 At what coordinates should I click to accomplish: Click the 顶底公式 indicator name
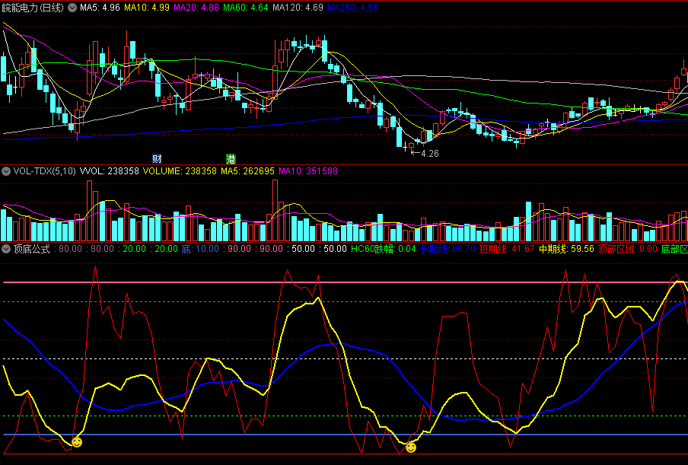(33, 249)
